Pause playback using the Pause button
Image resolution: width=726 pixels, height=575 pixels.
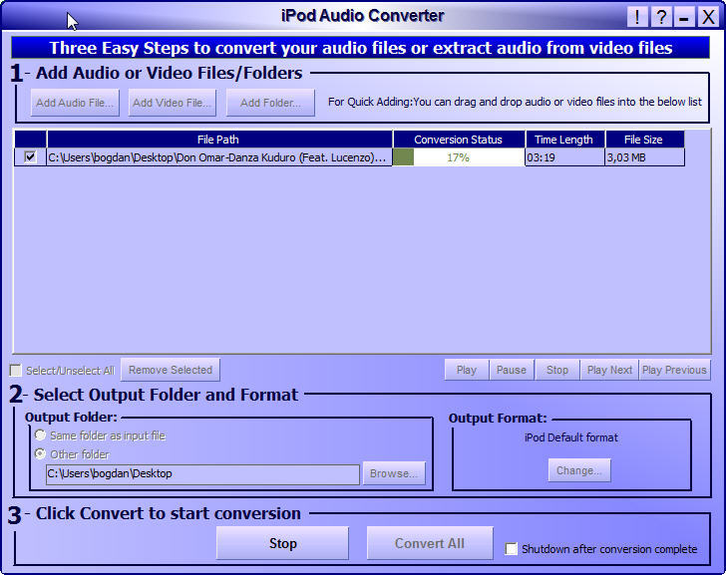pyautogui.click(x=511, y=370)
